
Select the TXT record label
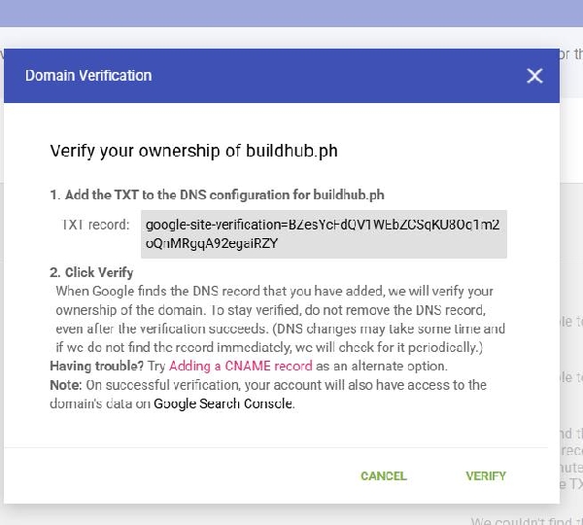(x=95, y=226)
